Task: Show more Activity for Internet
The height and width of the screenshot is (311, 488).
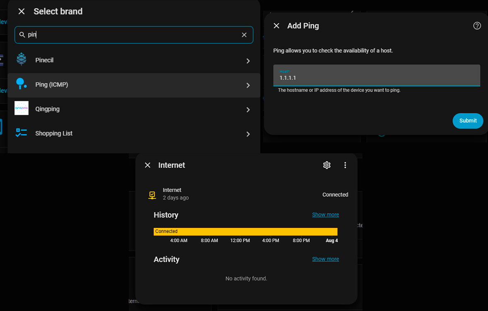Action: click(x=326, y=259)
